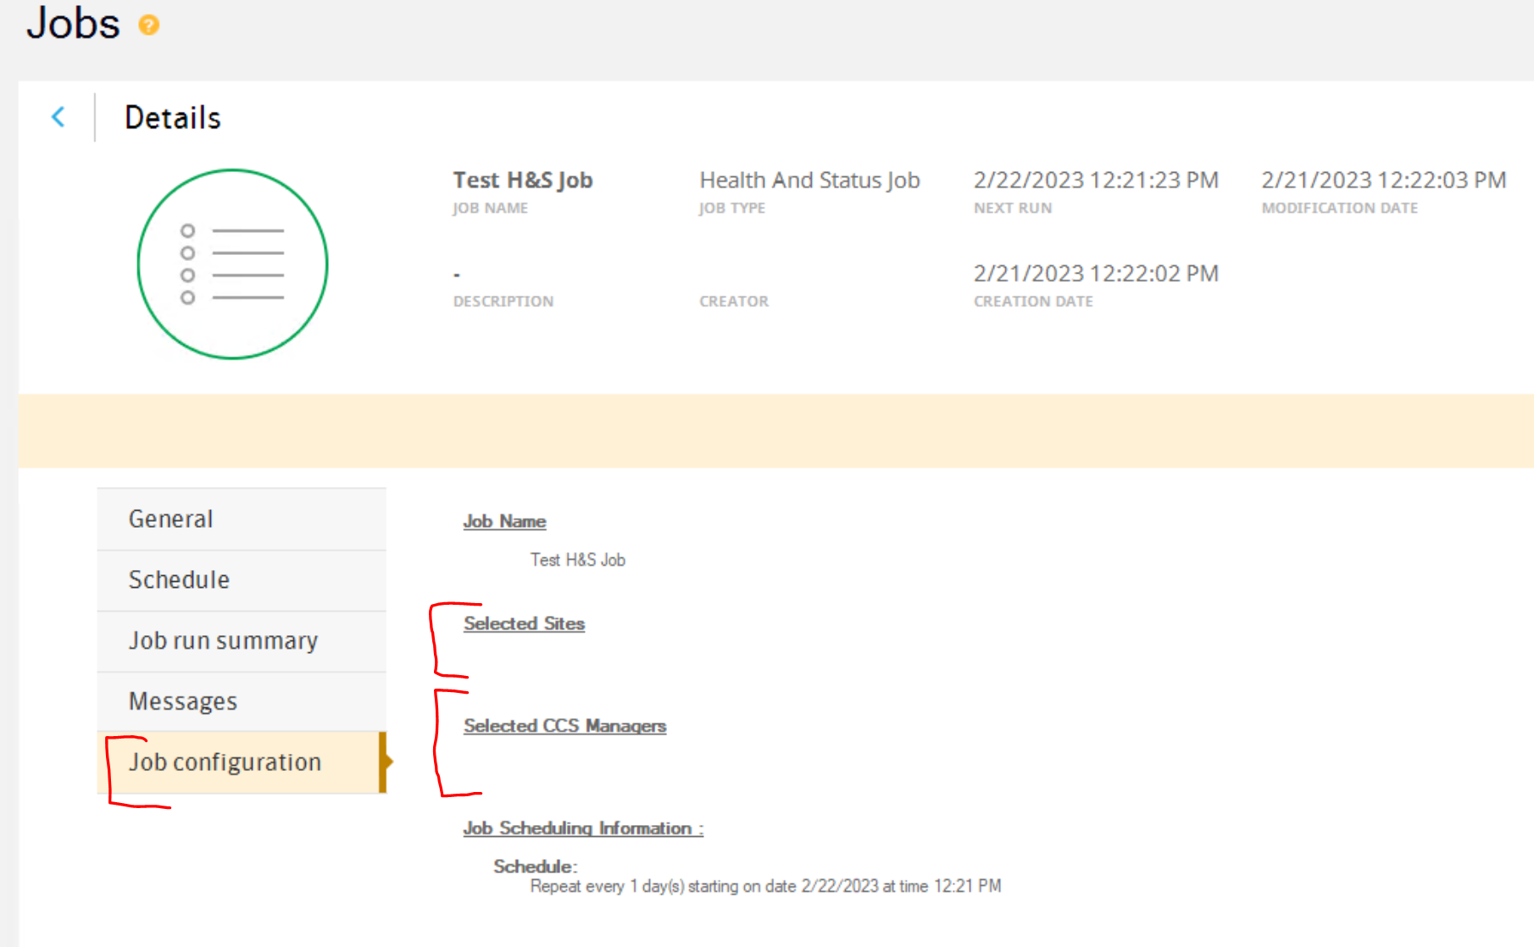Click the Next Run date value

click(x=1096, y=180)
